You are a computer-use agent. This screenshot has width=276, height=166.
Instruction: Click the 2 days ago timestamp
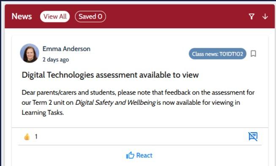point(56,60)
